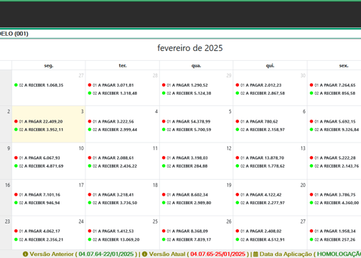Click the fevereiro de 2025 title
Viewport: 361px width, 258px height.
[x=190, y=48]
